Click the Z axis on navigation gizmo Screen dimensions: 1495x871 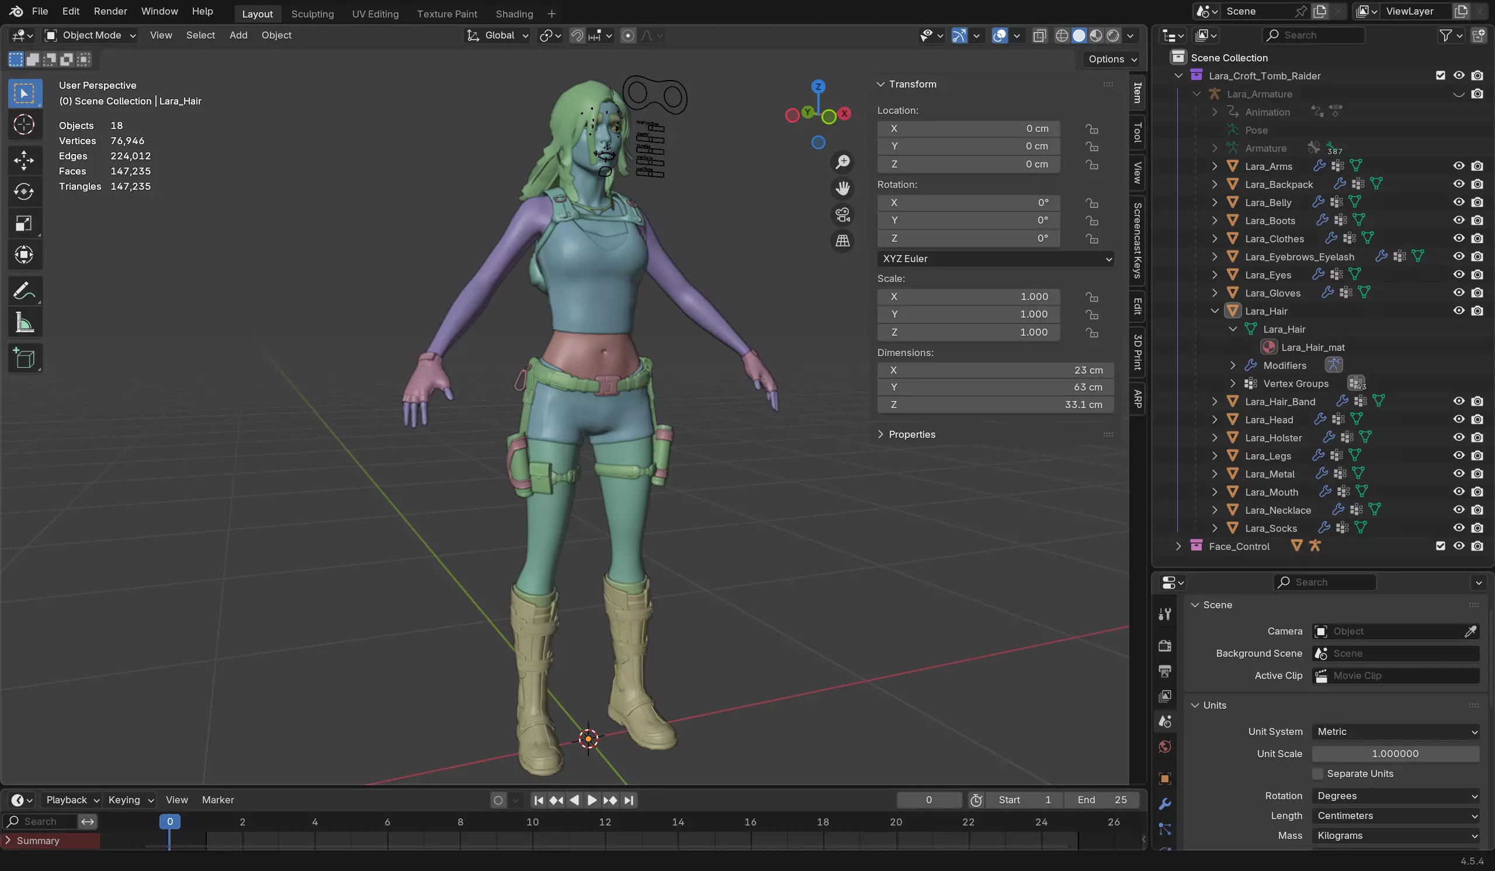point(818,86)
